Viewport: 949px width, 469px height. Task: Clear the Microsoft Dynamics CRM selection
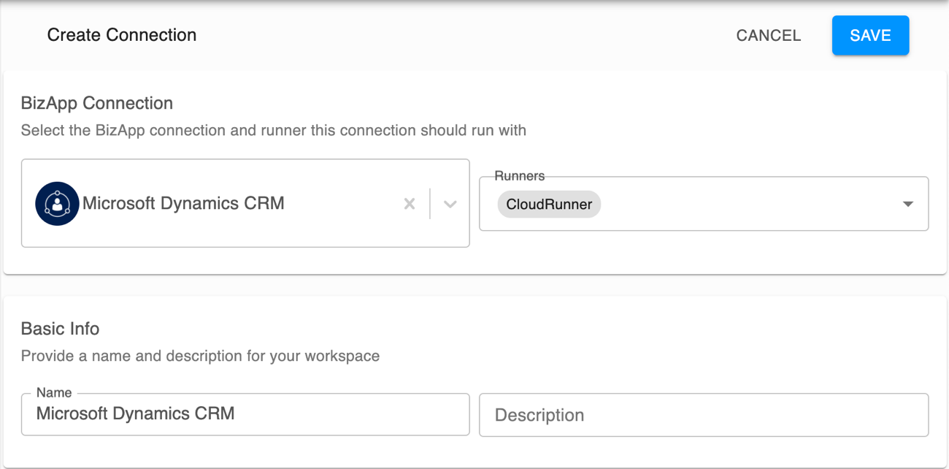(410, 204)
